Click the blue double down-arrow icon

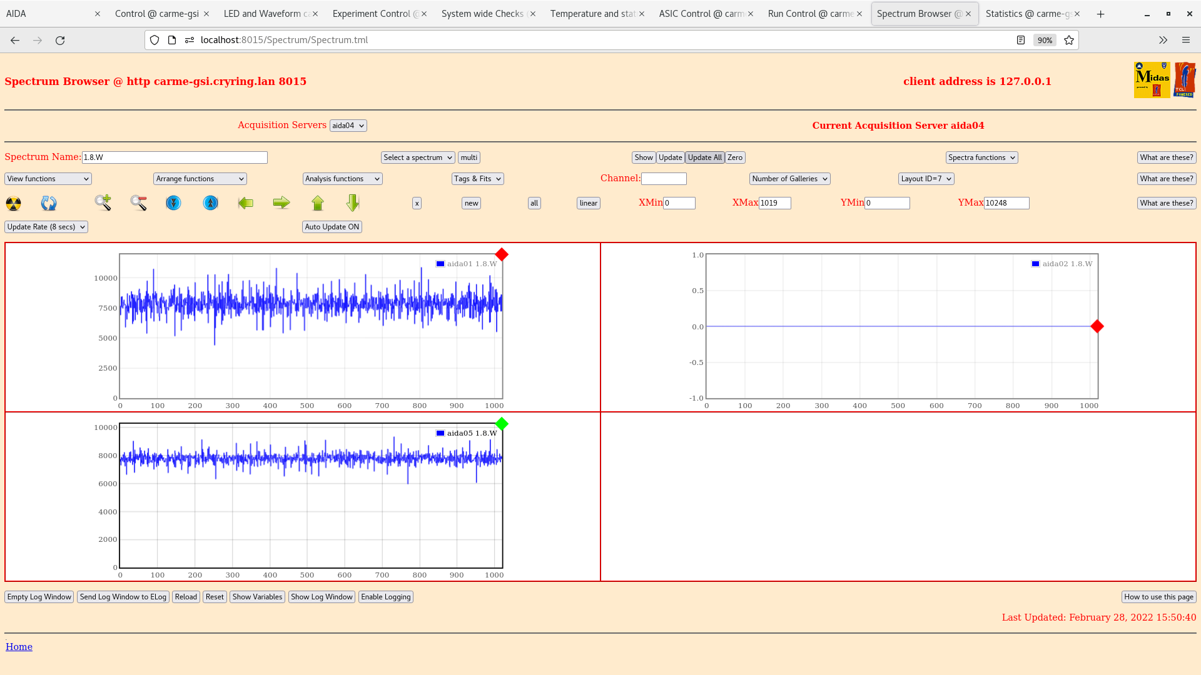[x=173, y=203]
